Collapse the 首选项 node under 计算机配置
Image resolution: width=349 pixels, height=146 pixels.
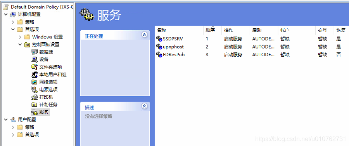coord(13,30)
